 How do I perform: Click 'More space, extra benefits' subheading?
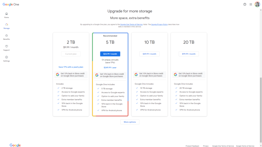click(x=130, y=18)
